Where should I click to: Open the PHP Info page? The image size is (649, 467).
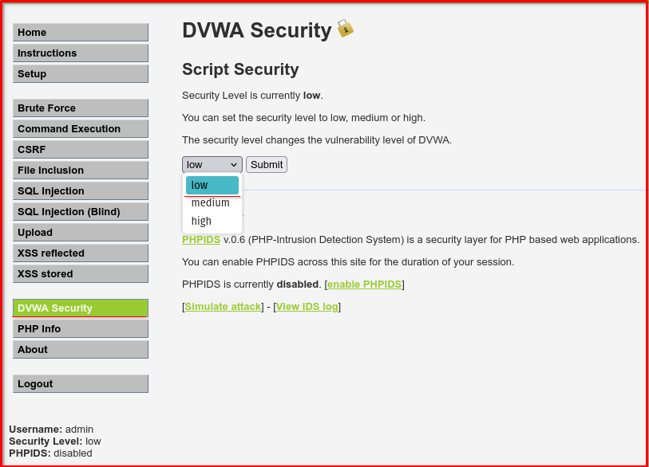pos(81,328)
